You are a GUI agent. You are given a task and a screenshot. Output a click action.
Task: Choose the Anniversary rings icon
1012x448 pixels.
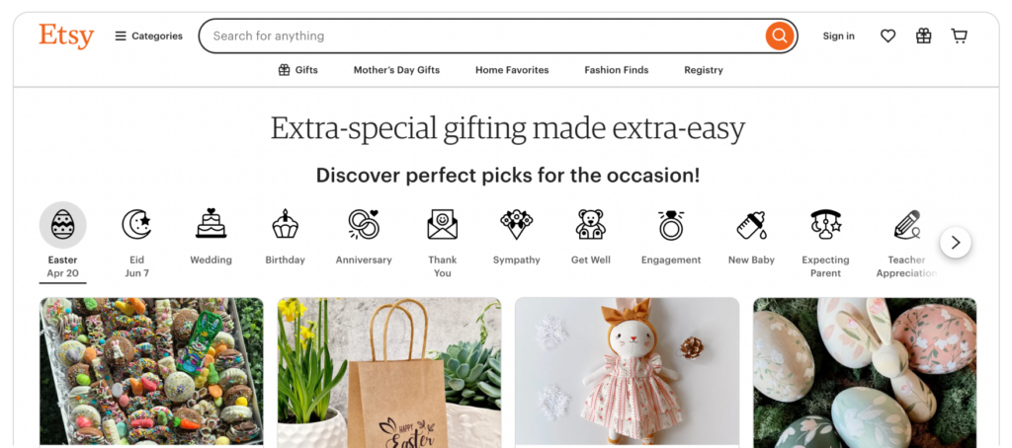(364, 224)
